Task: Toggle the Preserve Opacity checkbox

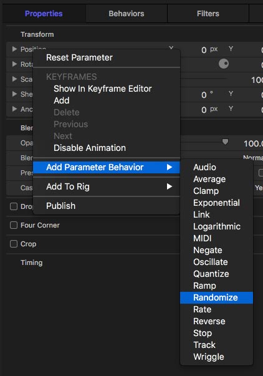Action: [261, 173]
